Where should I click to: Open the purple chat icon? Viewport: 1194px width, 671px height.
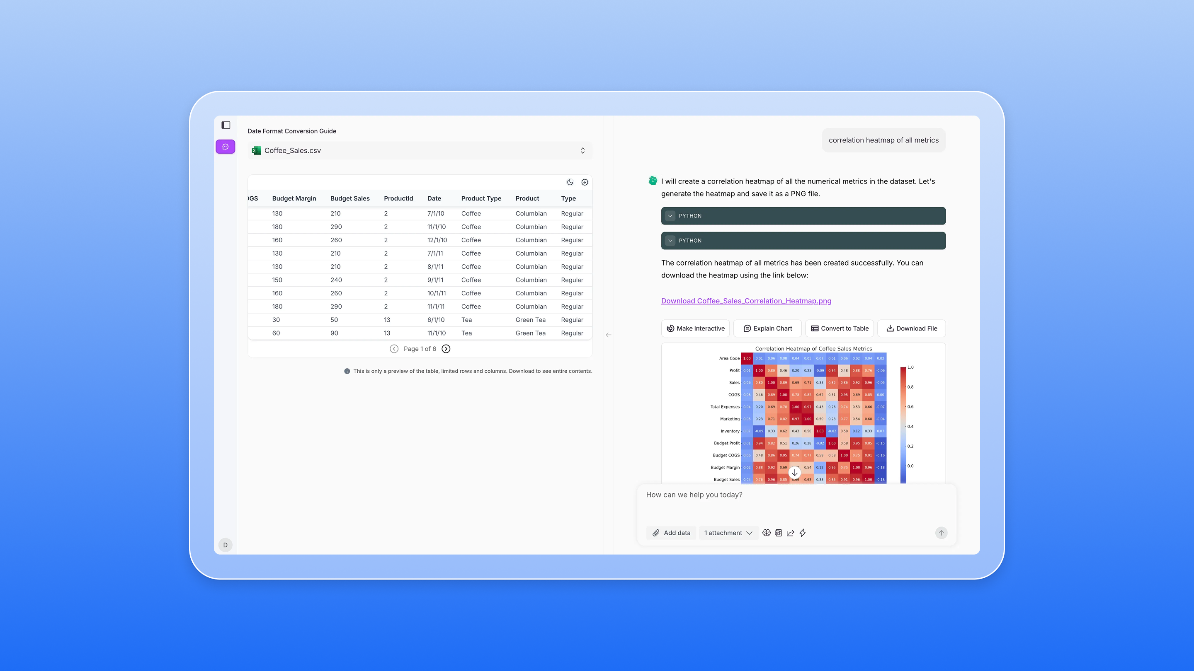(x=226, y=147)
